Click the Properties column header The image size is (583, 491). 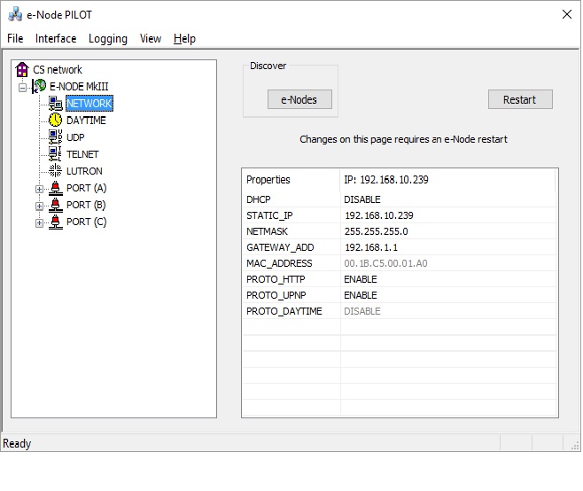(x=291, y=180)
